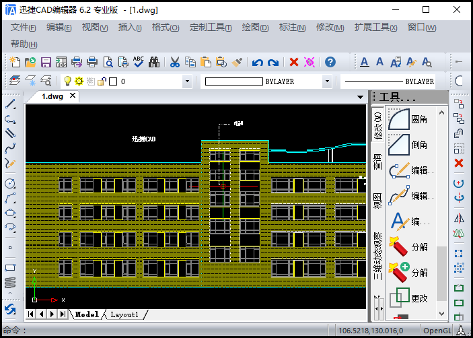
Task: Click the first Explode (分解) dynamite tool
Action: click(x=408, y=247)
